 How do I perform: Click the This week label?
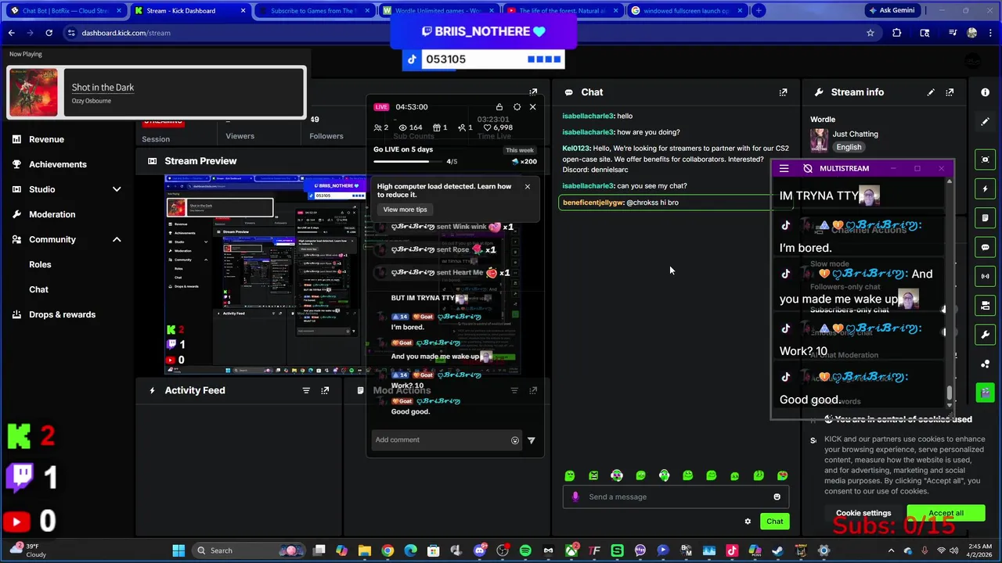[x=520, y=150]
